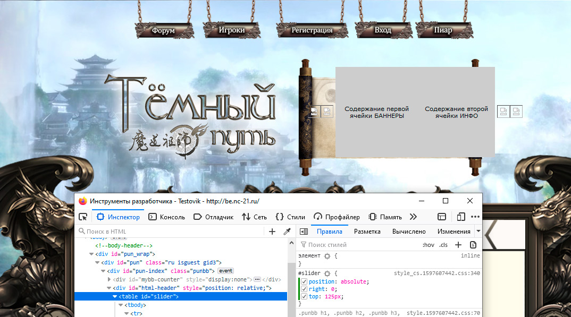Add a new node with plus icon
Image resolution: width=571 pixels, height=317 pixels.
tap(272, 232)
